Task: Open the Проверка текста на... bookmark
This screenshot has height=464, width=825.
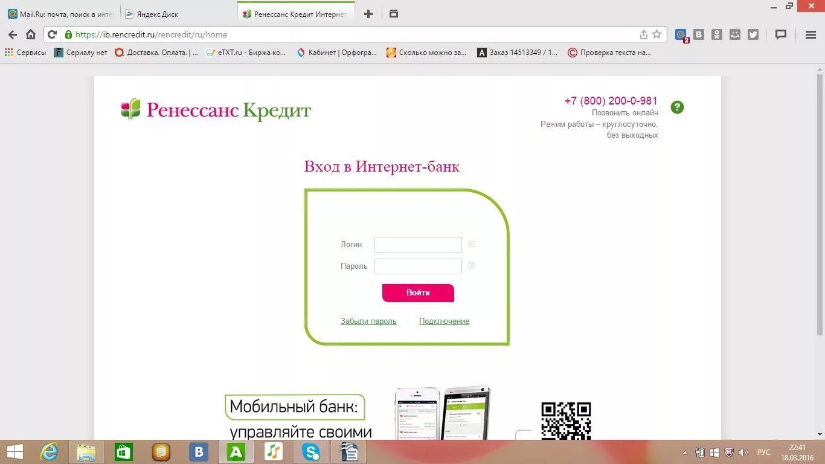Action: [x=610, y=53]
